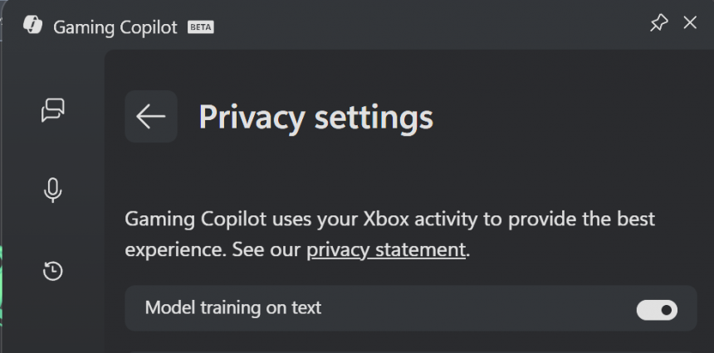
Task: Open conversation history from the sidebar
Action: pyautogui.click(x=53, y=271)
